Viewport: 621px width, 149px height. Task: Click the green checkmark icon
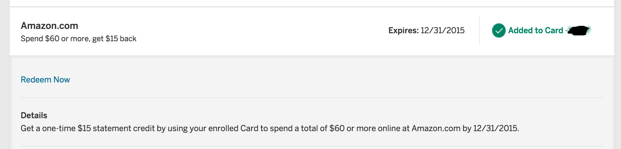click(x=498, y=30)
